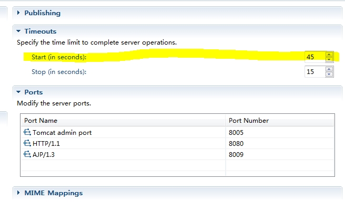Decrease the Stop timeout seconds
This screenshot has height=223, width=345.
coord(329,74)
